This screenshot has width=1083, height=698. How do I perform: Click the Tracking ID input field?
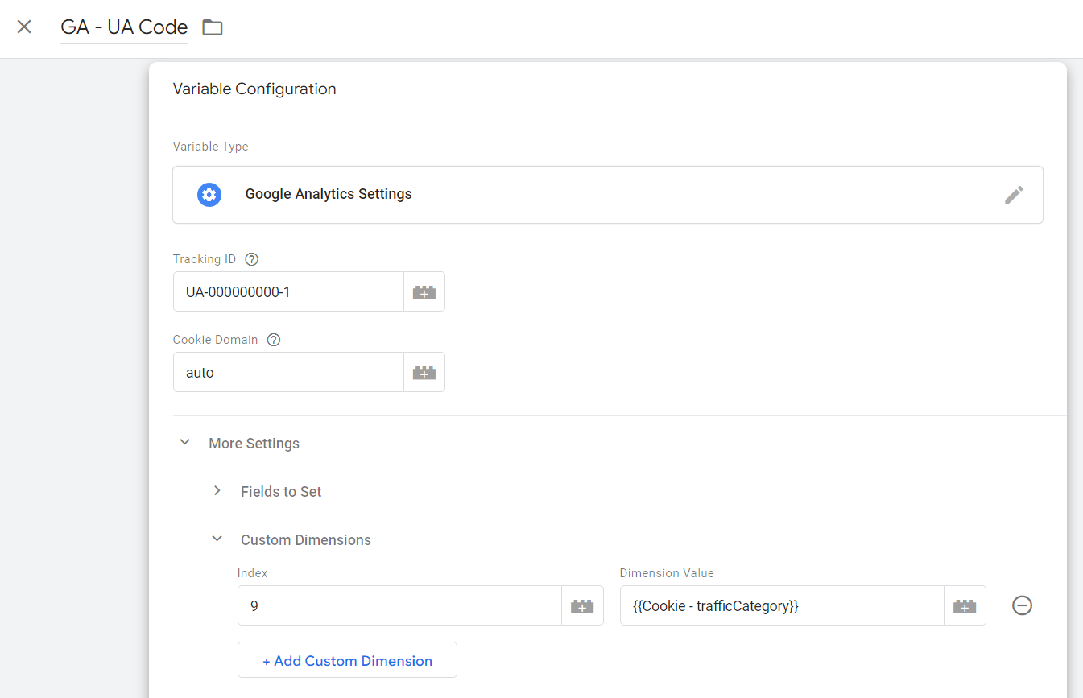pos(288,291)
